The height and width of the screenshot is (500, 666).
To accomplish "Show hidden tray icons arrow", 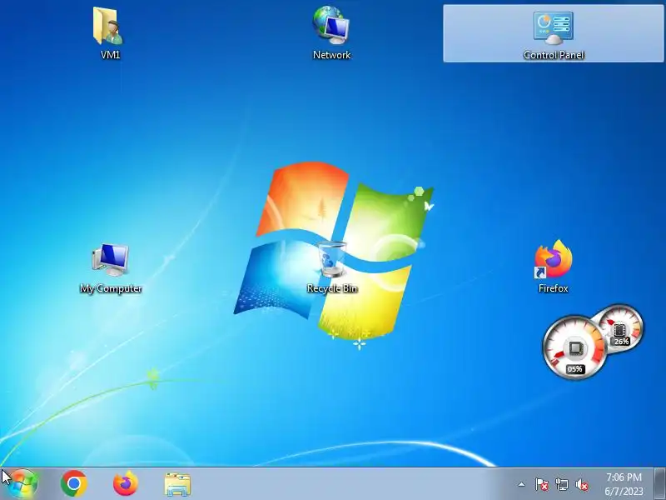I will coord(522,484).
